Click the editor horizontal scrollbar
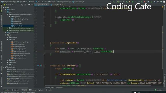Screen dimensions: 166x93 [98, 85]
